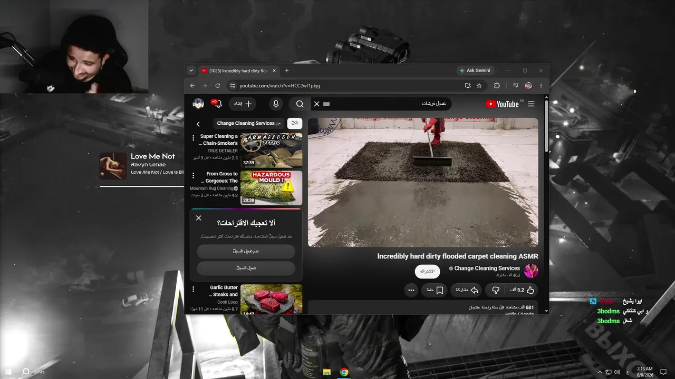Like the video with thumbs up
This screenshot has height=379, width=675.
(522, 290)
